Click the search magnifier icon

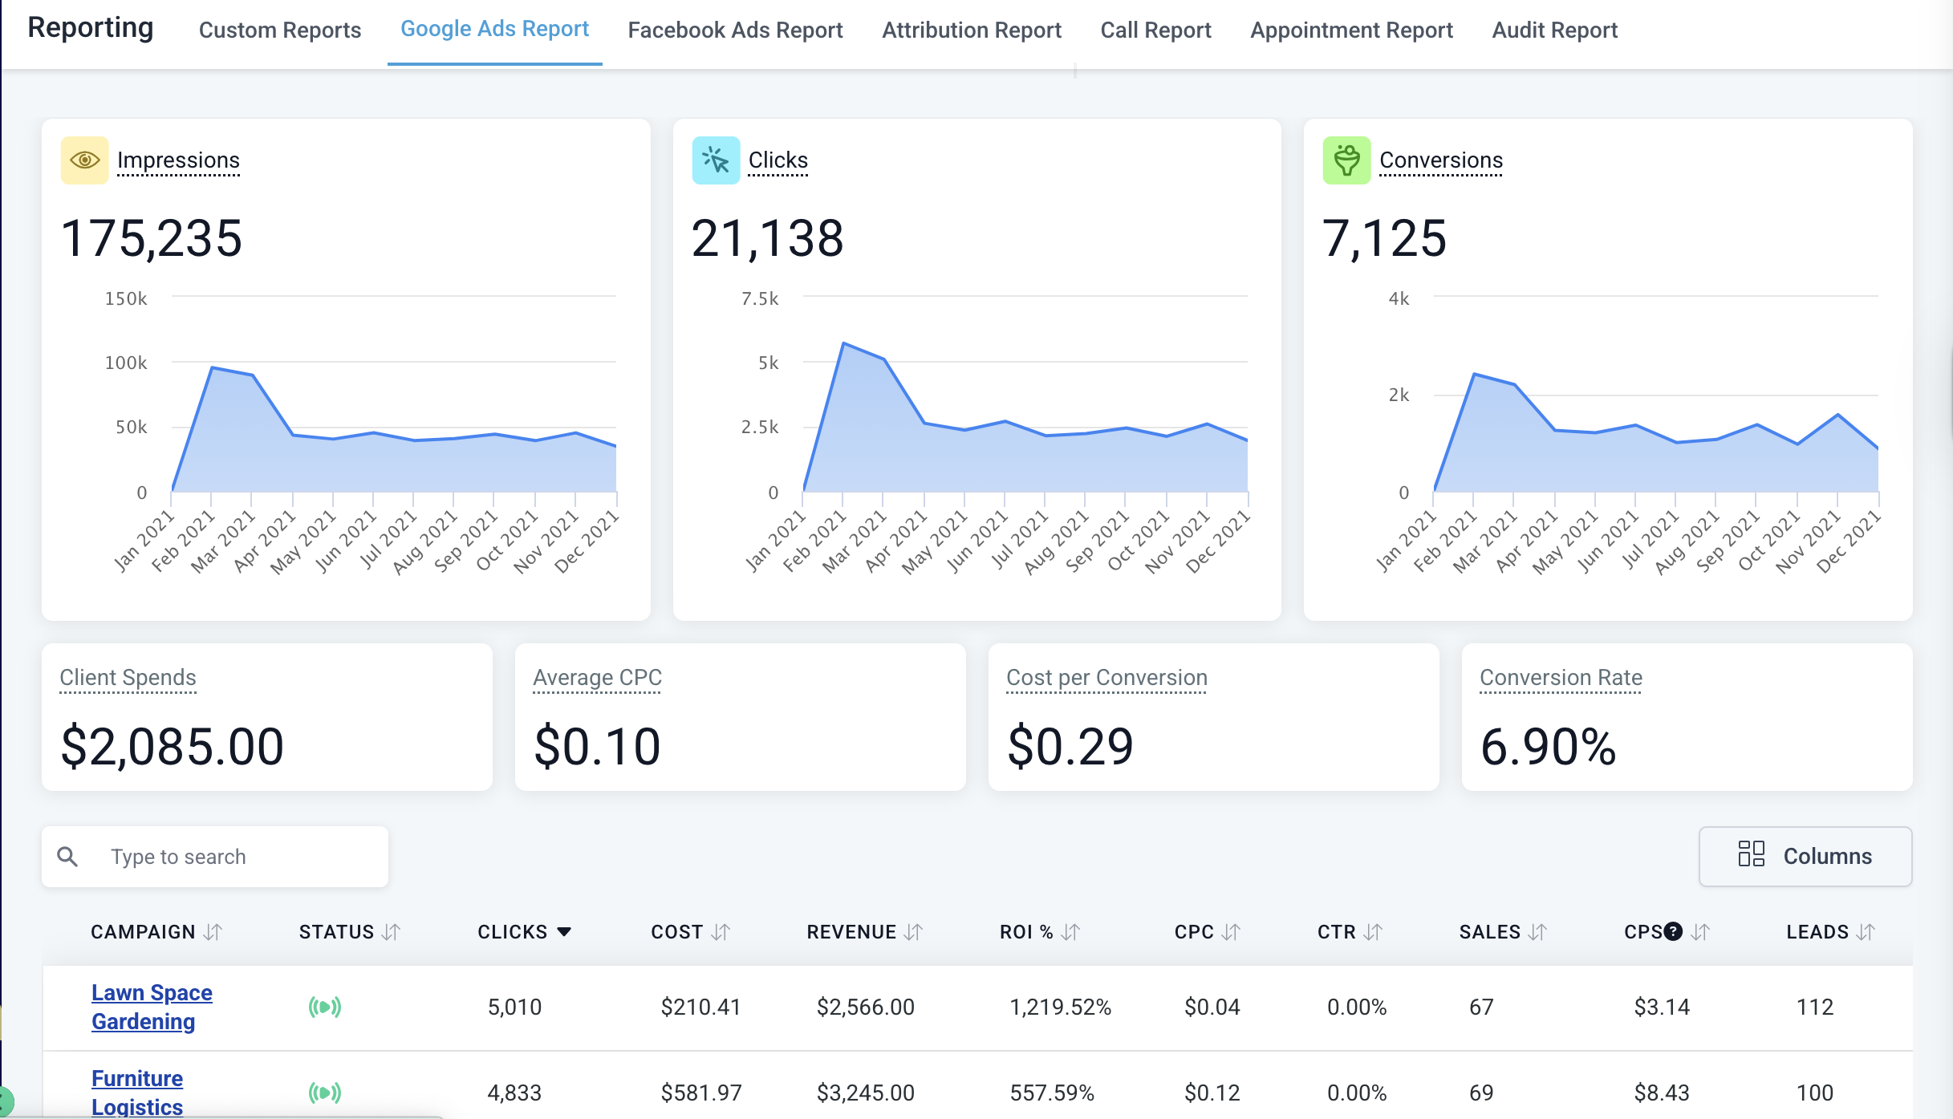[68, 857]
